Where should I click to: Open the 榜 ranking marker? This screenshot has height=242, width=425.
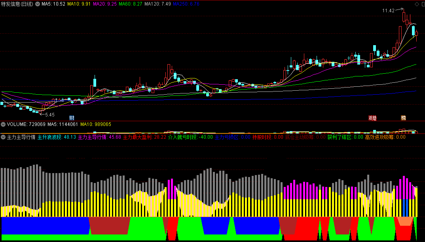point(404,118)
